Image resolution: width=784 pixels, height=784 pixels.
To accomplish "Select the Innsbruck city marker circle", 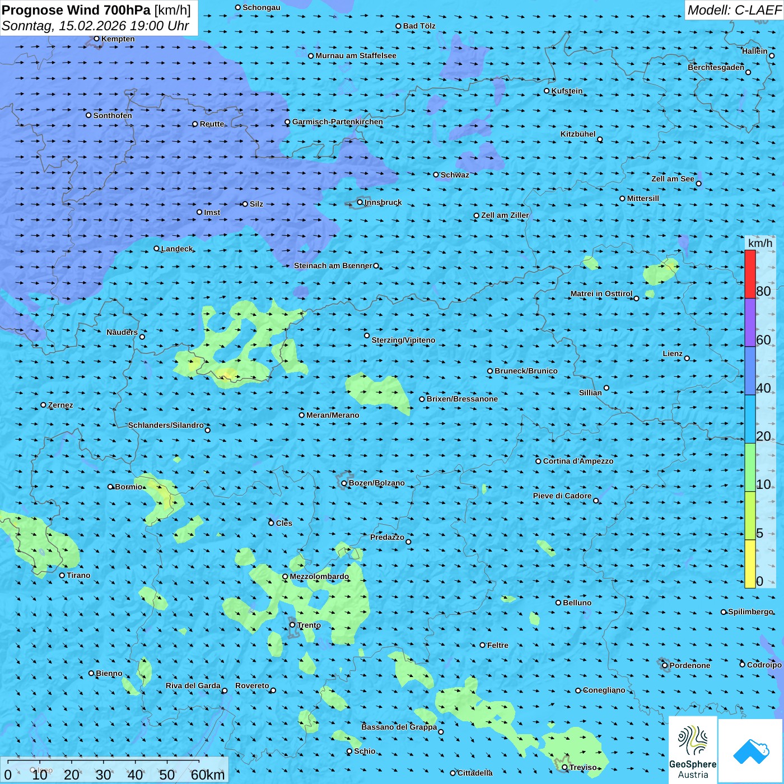I will coord(360,202).
